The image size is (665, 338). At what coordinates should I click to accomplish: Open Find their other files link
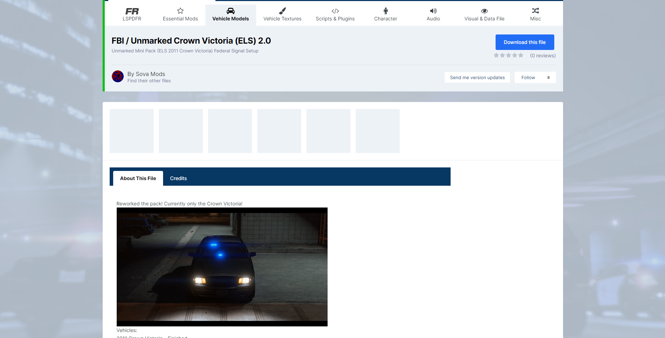149,81
